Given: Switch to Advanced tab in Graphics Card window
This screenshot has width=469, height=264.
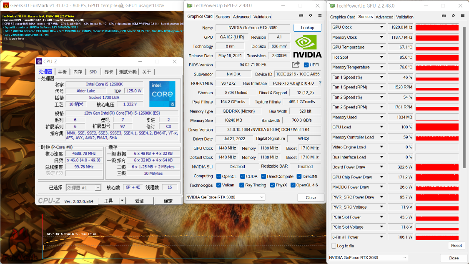Looking at the screenshot, I should pos(241,17).
